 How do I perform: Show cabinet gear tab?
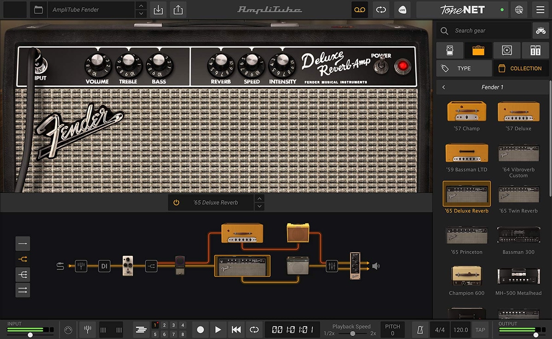(x=506, y=50)
